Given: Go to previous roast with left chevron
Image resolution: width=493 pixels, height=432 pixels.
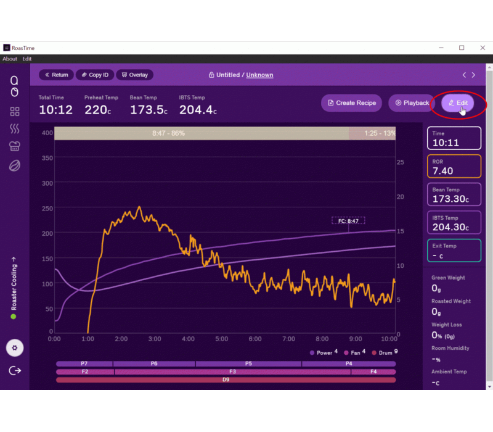Looking at the screenshot, I should [465, 75].
